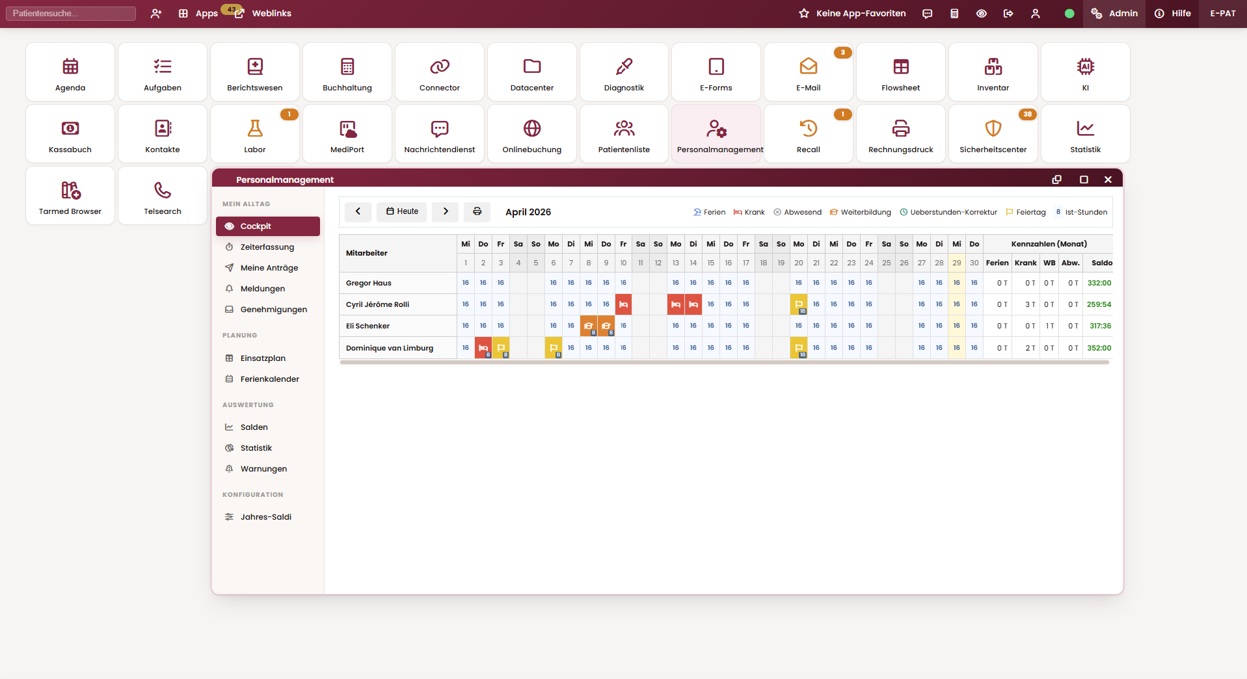This screenshot has height=679, width=1247.
Task: Open the E-Forms app tile
Action: [716, 72]
